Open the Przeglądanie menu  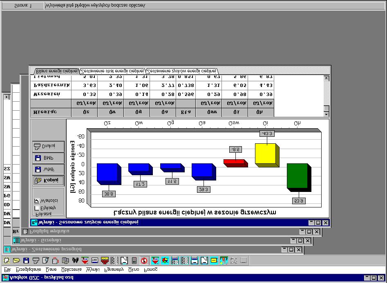(x=28, y=270)
